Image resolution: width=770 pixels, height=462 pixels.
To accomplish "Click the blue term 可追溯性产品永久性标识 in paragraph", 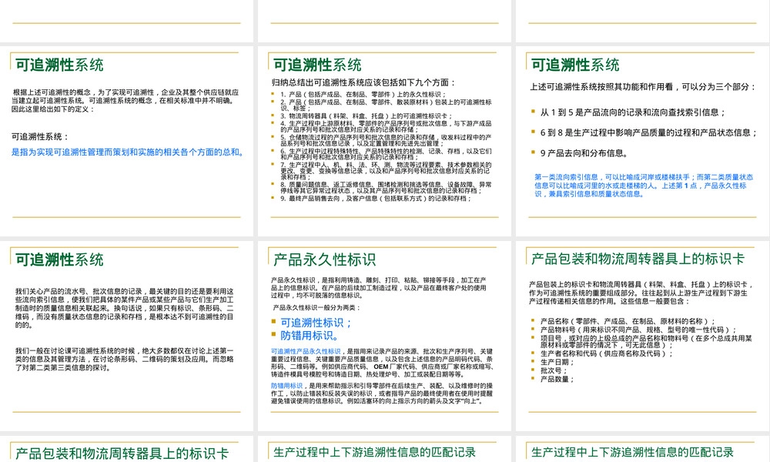I will (306, 352).
